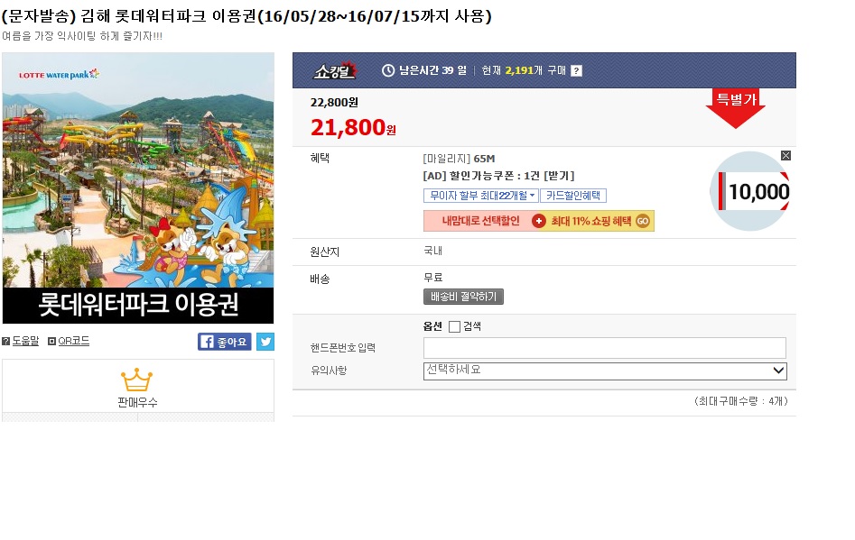
Task: Click the 쇼킹딜 logo
Action: [x=336, y=70]
